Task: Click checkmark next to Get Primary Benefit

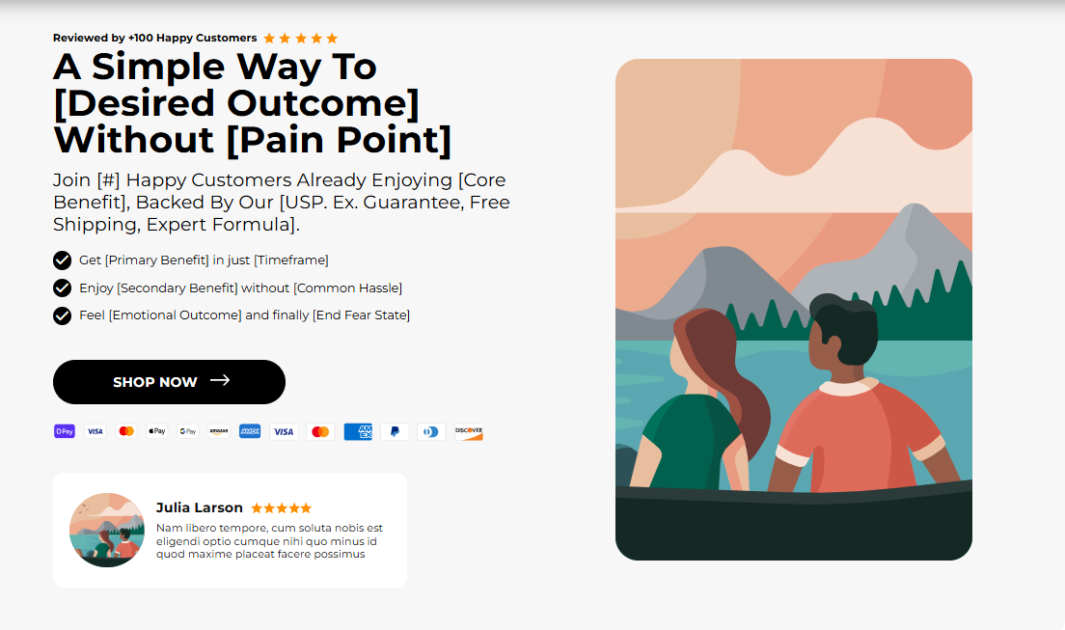Action: [62, 260]
